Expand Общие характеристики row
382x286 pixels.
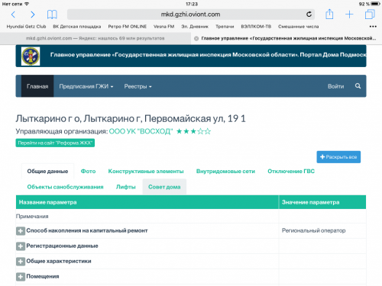21,262
